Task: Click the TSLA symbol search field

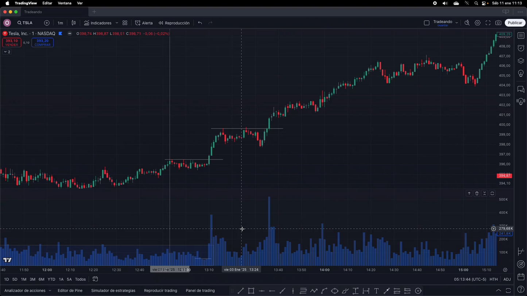Action: [x=25, y=23]
